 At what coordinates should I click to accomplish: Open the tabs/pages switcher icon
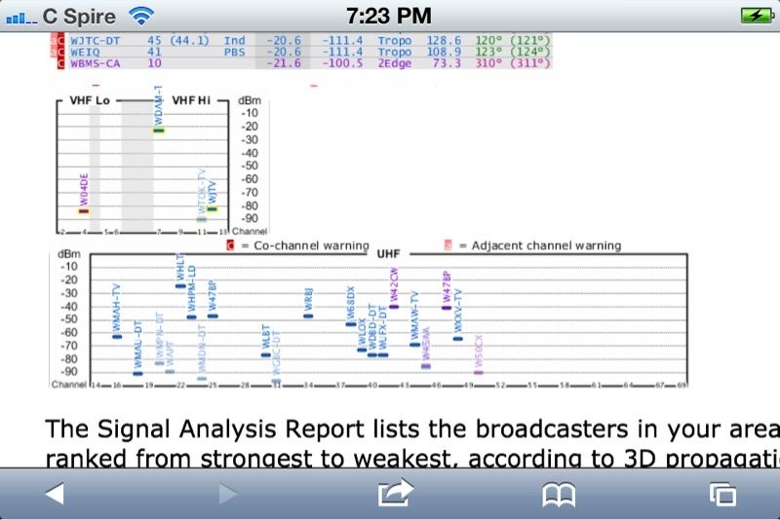[722, 494]
